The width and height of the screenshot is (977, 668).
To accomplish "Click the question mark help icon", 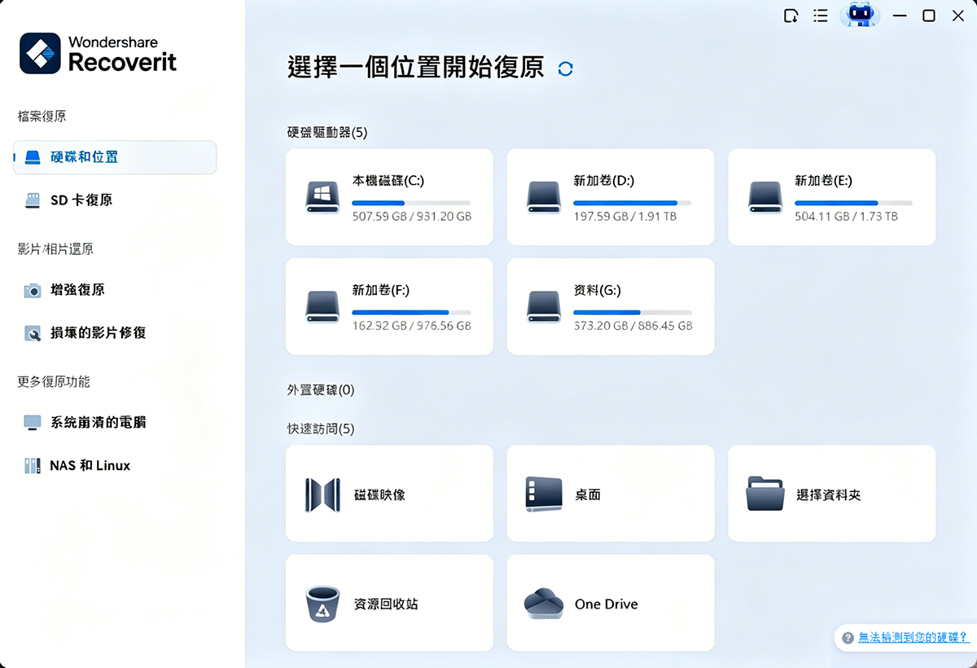I will 848,638.
